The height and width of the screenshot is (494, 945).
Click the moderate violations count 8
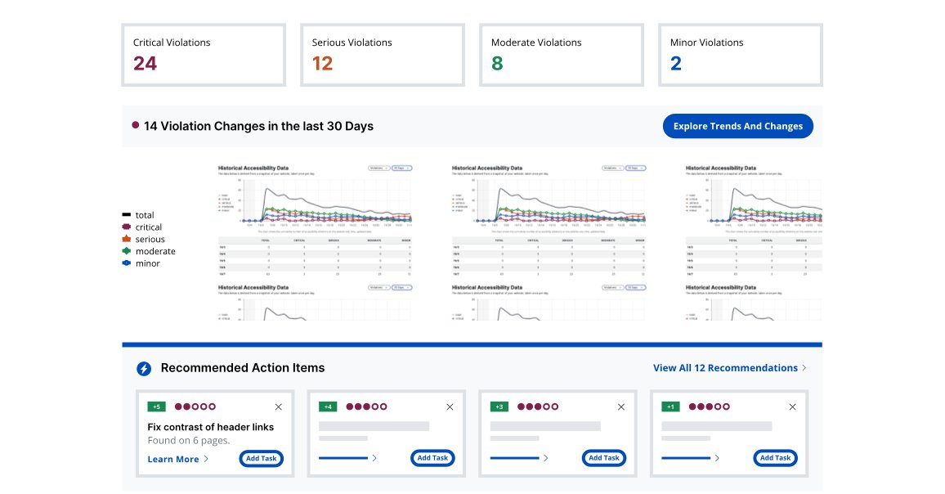497,63
